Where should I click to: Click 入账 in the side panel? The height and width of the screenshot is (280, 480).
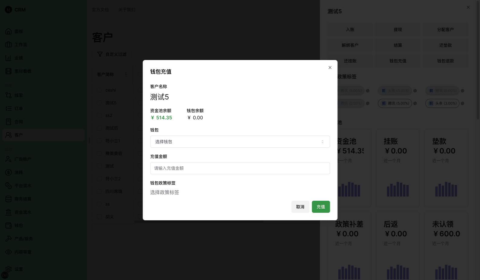click(x=350, y=30)
